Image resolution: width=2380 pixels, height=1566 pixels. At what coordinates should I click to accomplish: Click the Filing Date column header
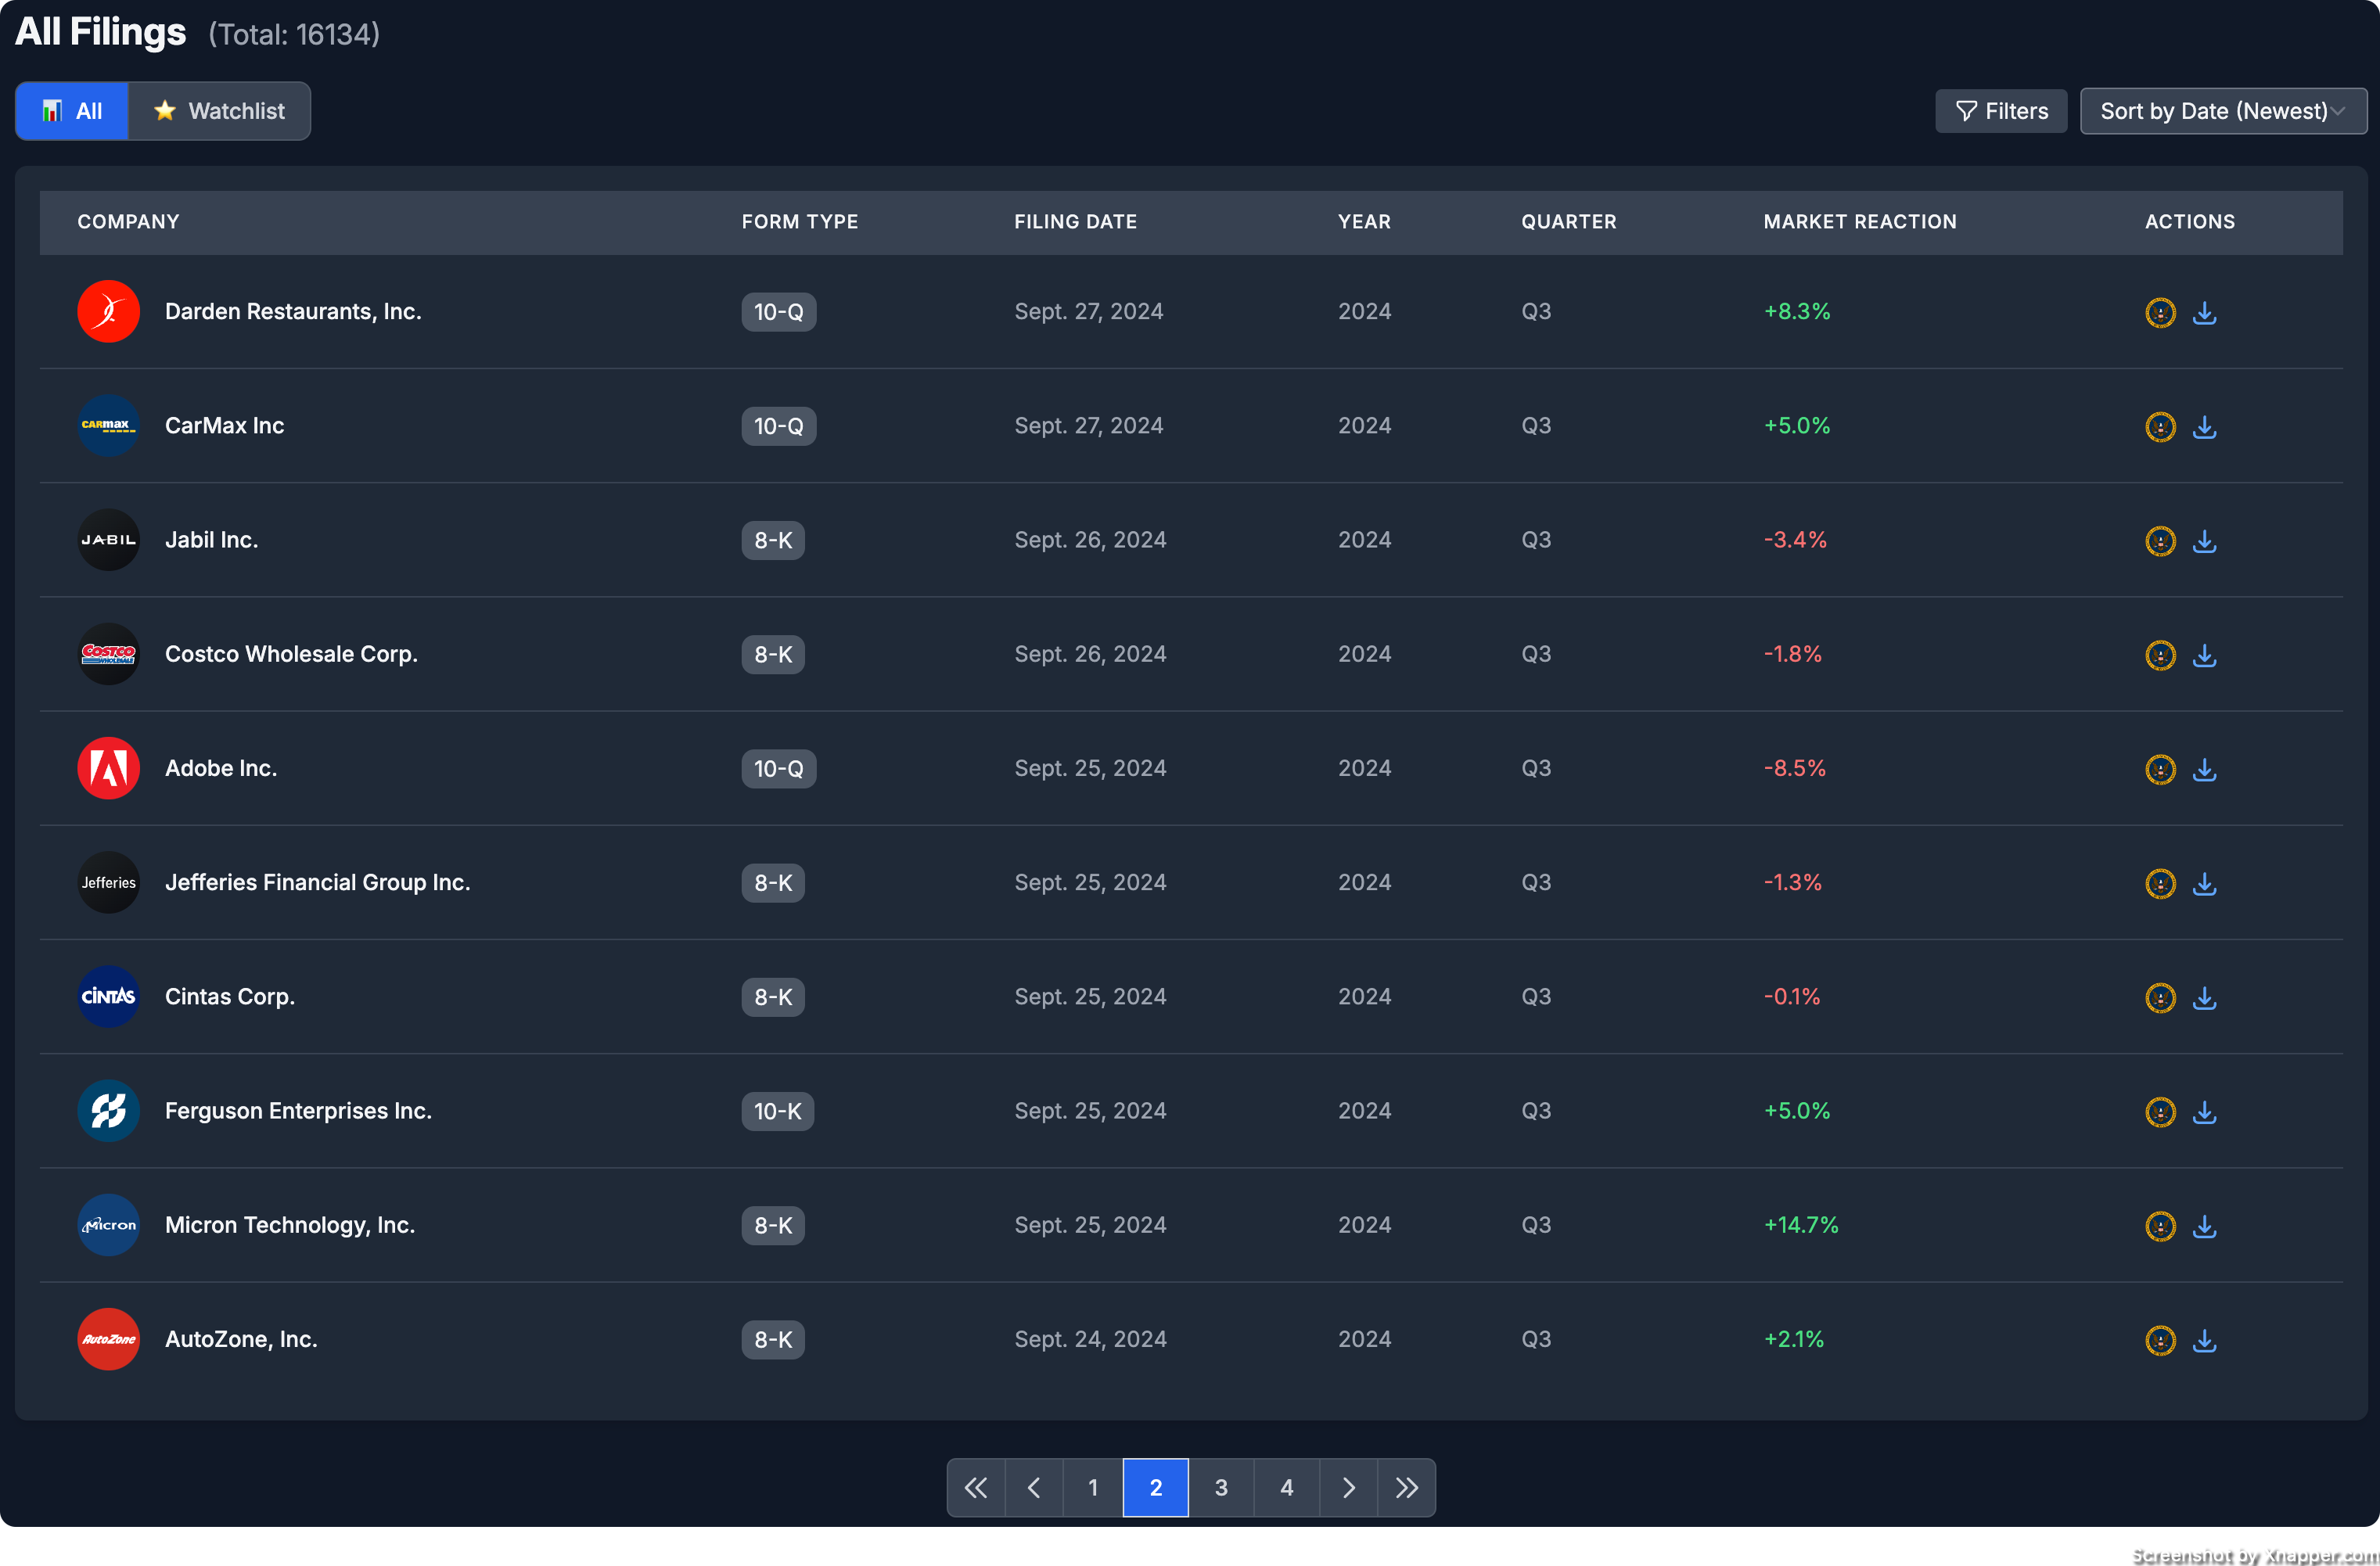(1076, 222)
